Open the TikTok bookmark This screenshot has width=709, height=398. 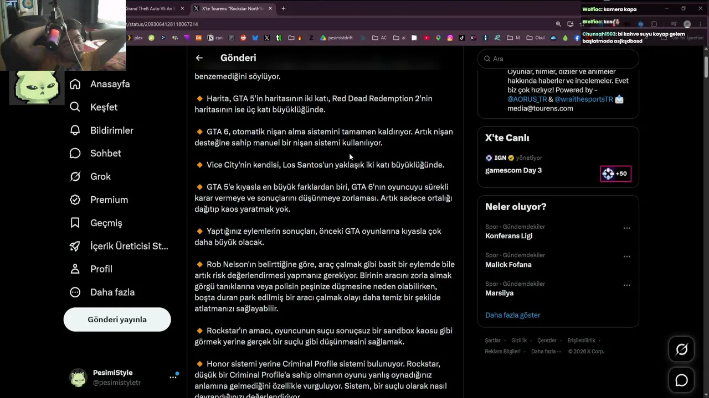pyautogui.click(x=462, y=38)
